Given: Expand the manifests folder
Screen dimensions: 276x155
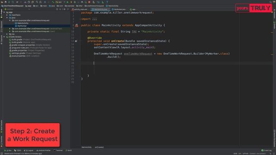Looking at the screenshot, I should click(x=7, y=15).
